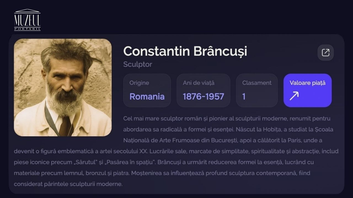This screenshot has width=353, height=198.
Task: Click the diagonal arrow in Valoare piață
Action: coord(294,96)
